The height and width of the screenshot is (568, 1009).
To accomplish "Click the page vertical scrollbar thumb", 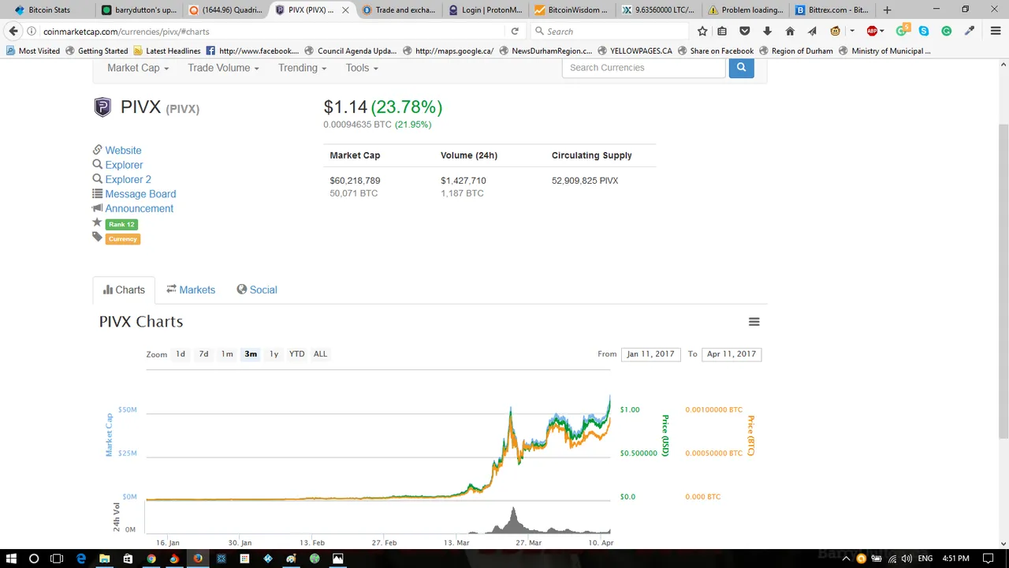I will click(x=1003, y=282).
